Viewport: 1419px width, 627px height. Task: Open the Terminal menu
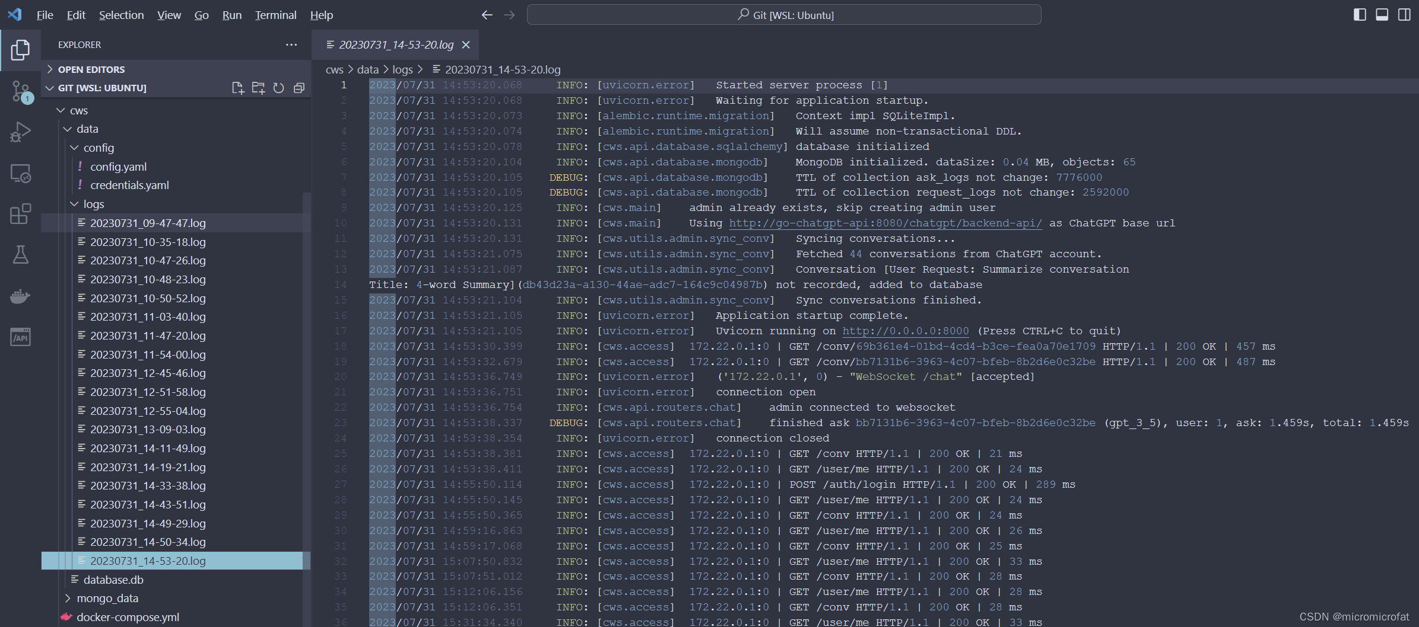[275, 15]
